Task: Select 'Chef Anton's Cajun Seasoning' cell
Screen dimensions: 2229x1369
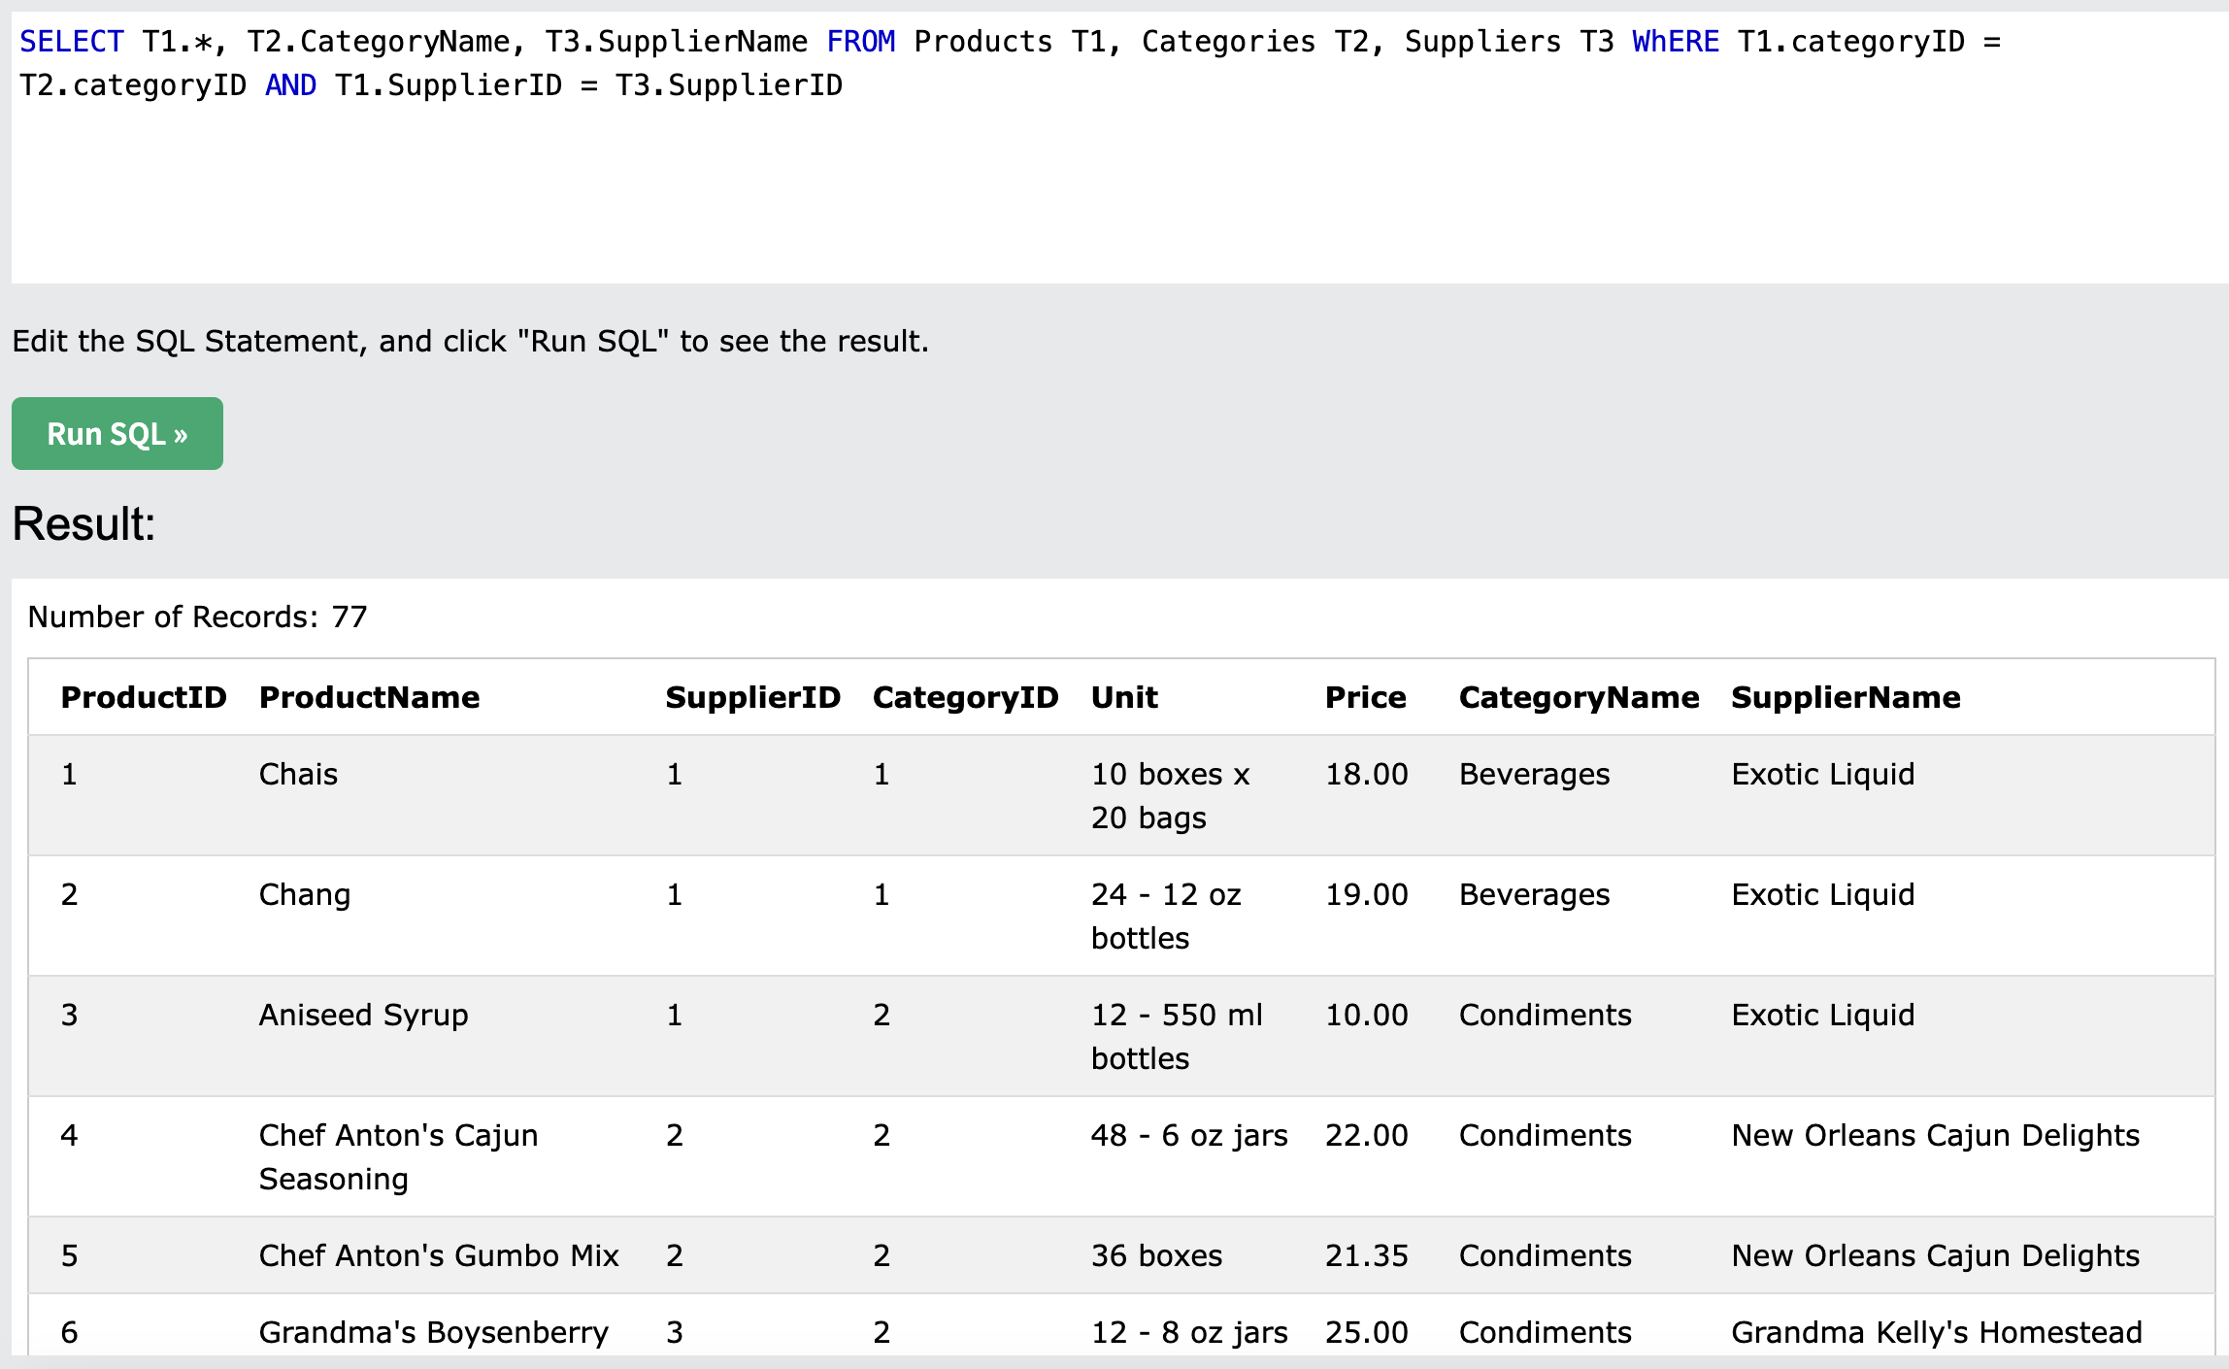Action: coord(398,1156)
